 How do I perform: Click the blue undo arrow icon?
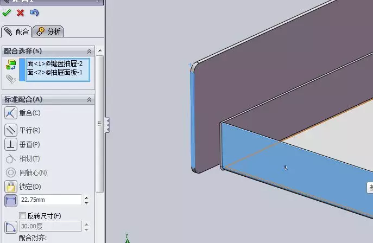click(x=35, y=12)
